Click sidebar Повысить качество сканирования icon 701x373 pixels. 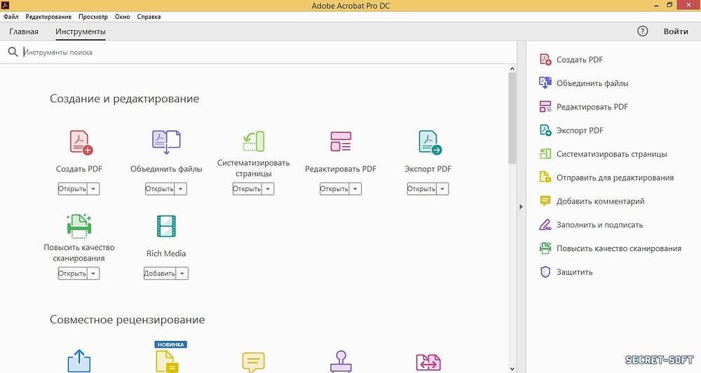click(545, 248)
